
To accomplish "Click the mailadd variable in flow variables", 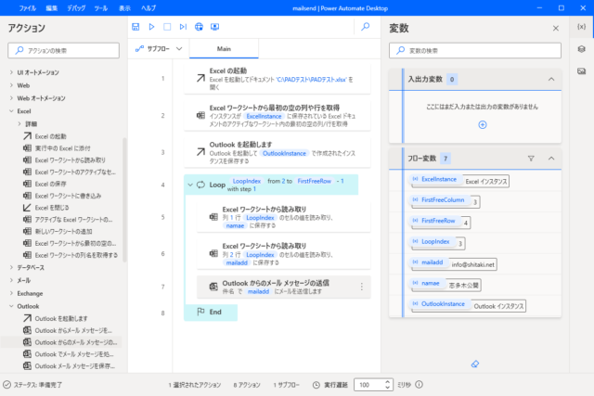I will (x=432, y=262).
